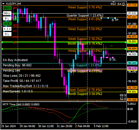Select the H1 timeframe label
Viewport: 139px width, 130px height.
click(15, 31)
